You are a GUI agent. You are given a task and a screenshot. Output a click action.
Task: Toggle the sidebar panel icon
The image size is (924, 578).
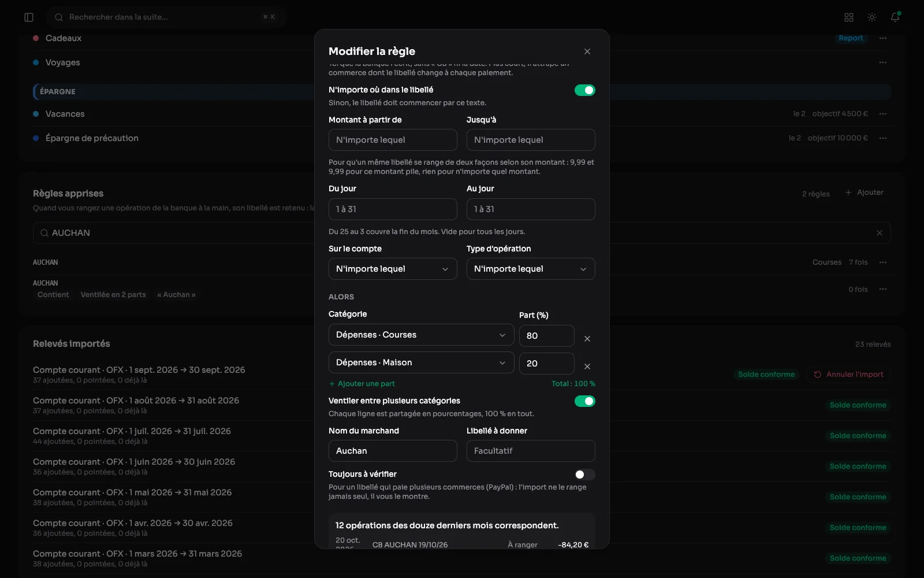[29, 17]
